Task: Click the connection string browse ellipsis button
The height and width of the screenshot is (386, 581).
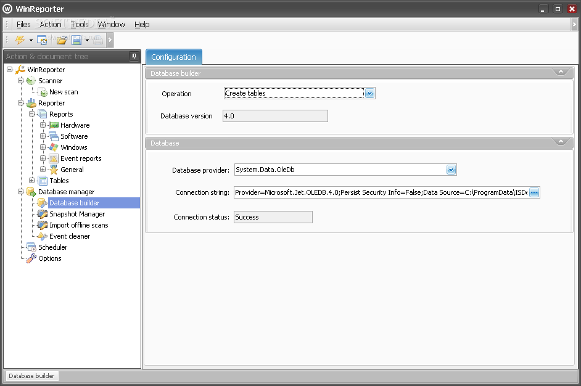Action: [x=534, y=192]
